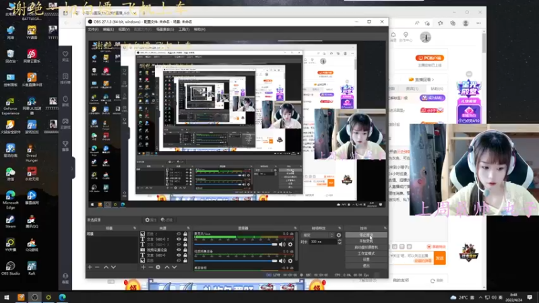Viewport: 539px width, 303px height.
Task: Open Edge more options ellipsis menu
Action: pos(478,23)
